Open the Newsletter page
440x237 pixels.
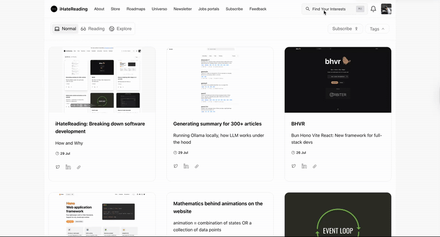click(x=183, y=9)
